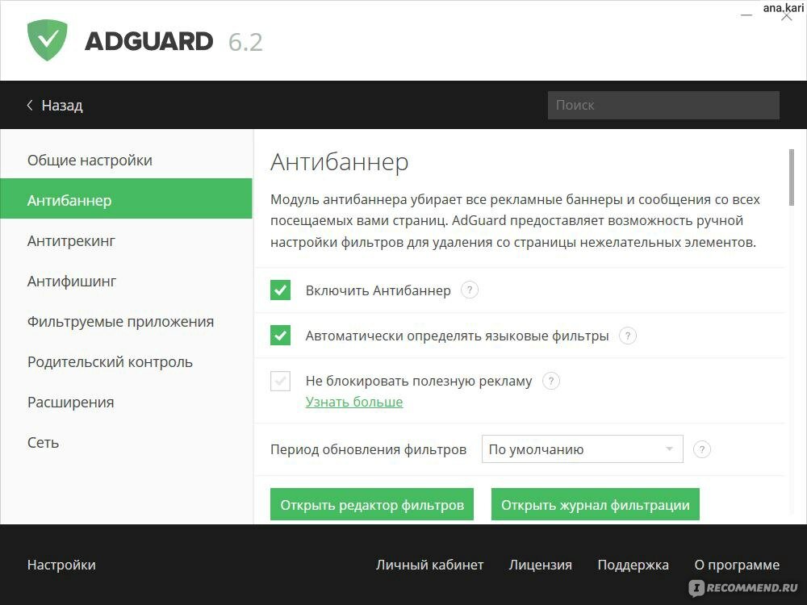Screen dimensions: 807x605
Task: Go to Антитрекинг settings
Action: pyautogui.click(x=126, y=240)
